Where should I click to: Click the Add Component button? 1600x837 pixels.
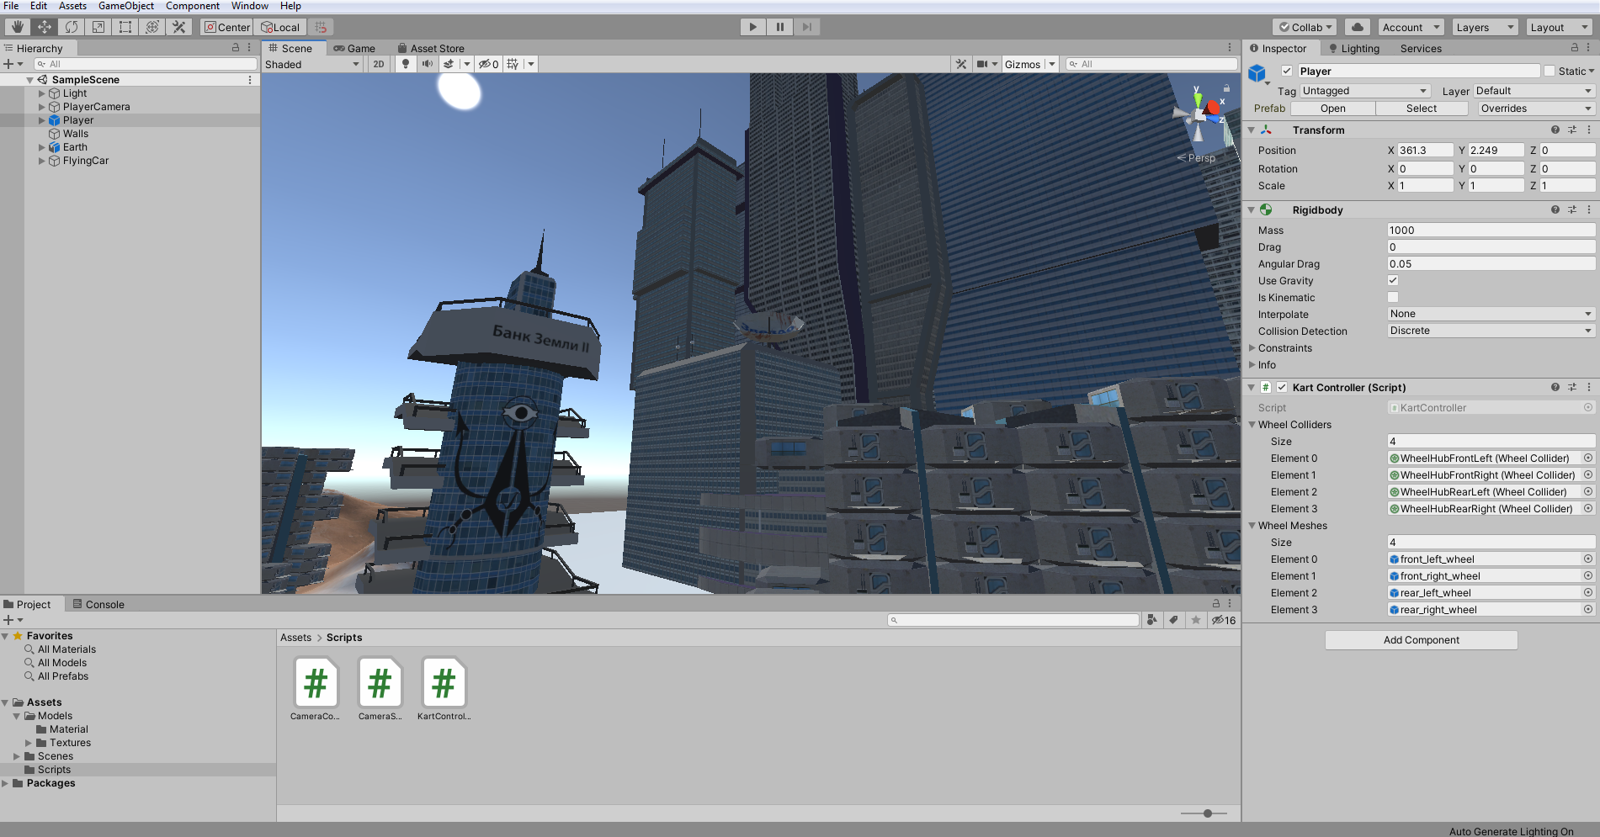(1421, 640)
